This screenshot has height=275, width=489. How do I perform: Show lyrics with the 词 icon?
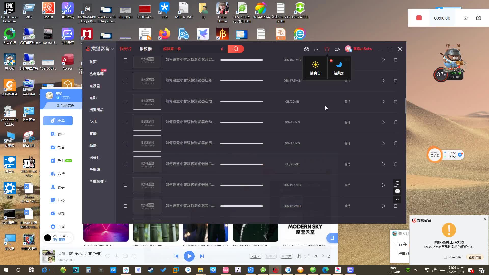click(x=315, y=256)
